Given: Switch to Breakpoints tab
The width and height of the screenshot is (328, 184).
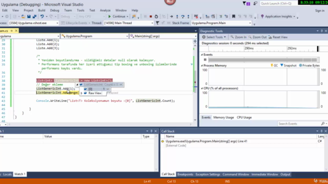Looking at the screenshot, I should pyautogui.click(x=185, y=174).
